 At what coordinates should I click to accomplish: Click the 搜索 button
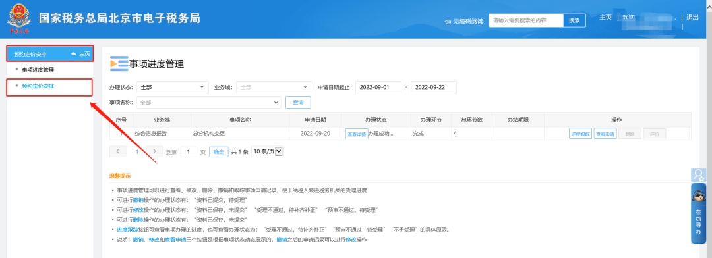click(x=574, y=21)
